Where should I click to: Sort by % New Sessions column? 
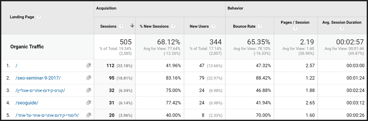pos(154,26)
